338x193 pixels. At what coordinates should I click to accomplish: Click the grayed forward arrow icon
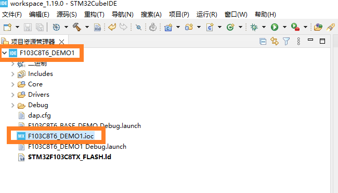tap(123, 27)
